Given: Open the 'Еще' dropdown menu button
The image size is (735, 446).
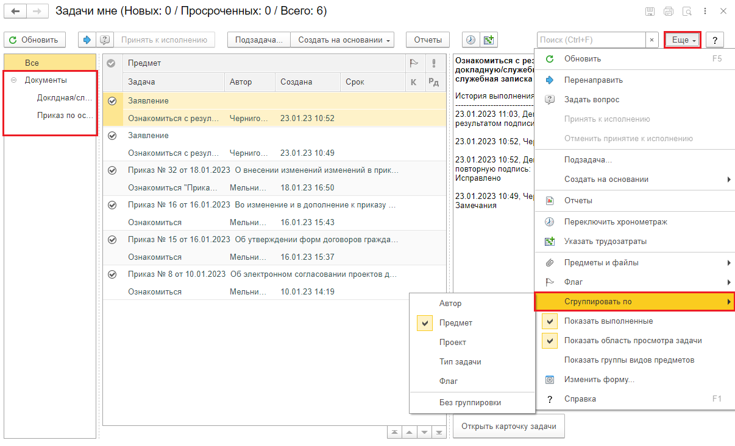Looking at the screenshot, I should [x=683, y=40].
